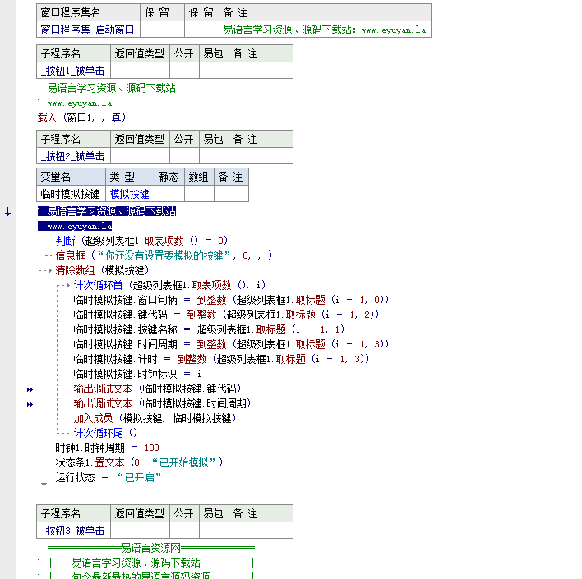
Task: Click the 临时模拟按键.时间周期 assignment line
Action: point(231,344)
